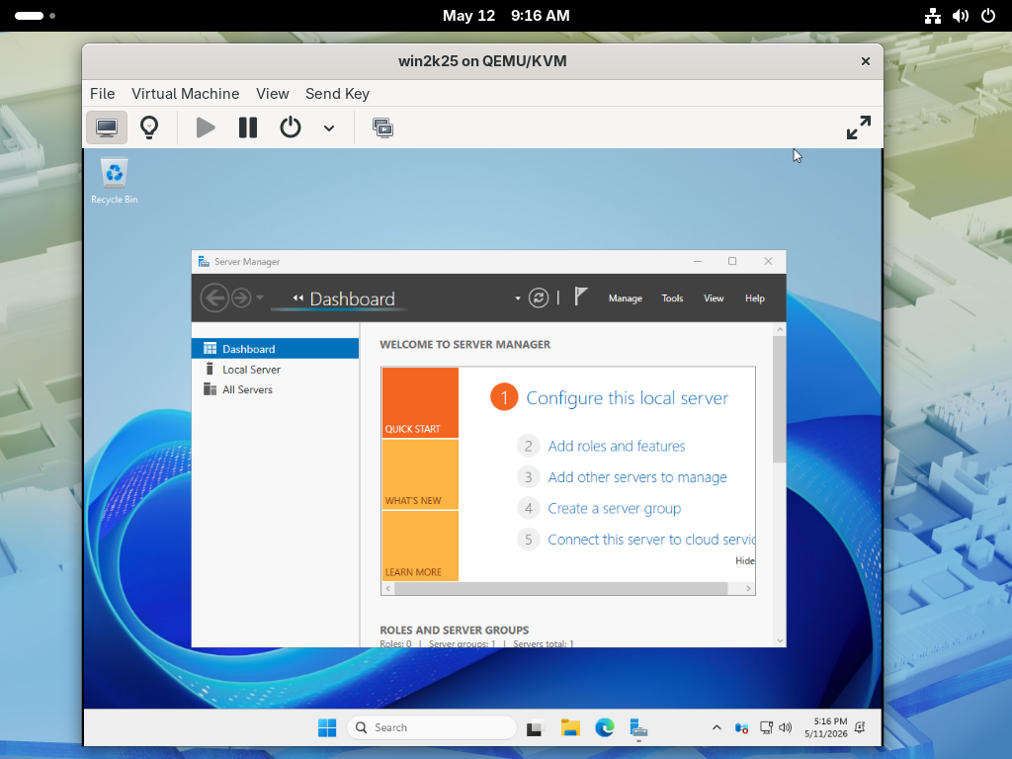
Task: Expand navigation history dropdown arrow
Action: tap(260, 297)
